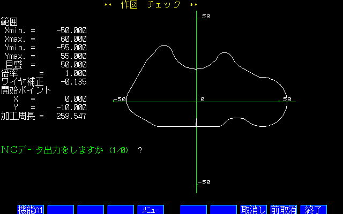The image size is (343, 214).
Task: Click the Ymax. label
Action: (15, 56)
